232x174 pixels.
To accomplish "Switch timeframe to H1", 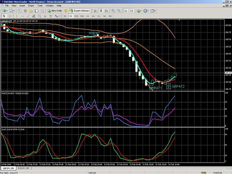I will [88, 16].
